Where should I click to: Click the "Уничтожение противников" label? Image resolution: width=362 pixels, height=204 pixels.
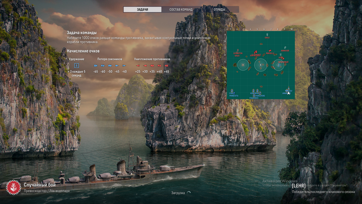152,59
